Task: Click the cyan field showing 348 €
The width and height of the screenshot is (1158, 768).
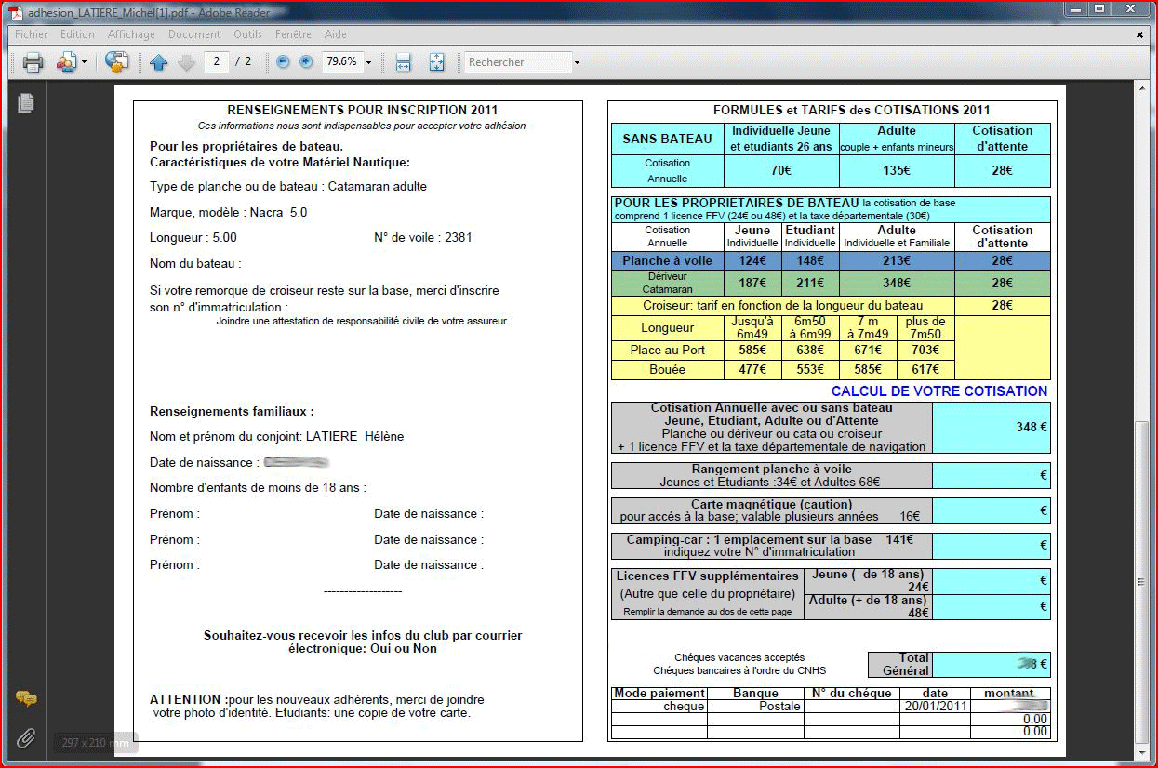Action: 992,428
